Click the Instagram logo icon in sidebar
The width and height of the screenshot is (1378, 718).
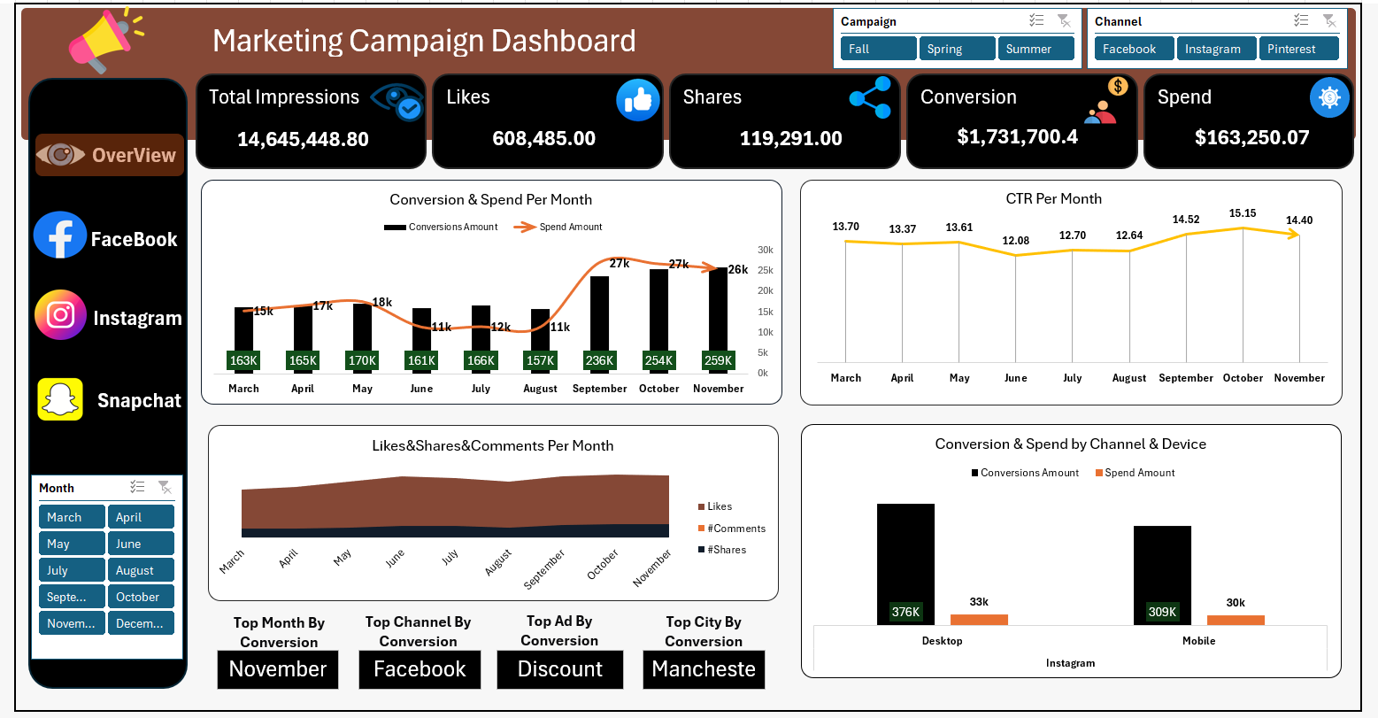coord(60,315)
